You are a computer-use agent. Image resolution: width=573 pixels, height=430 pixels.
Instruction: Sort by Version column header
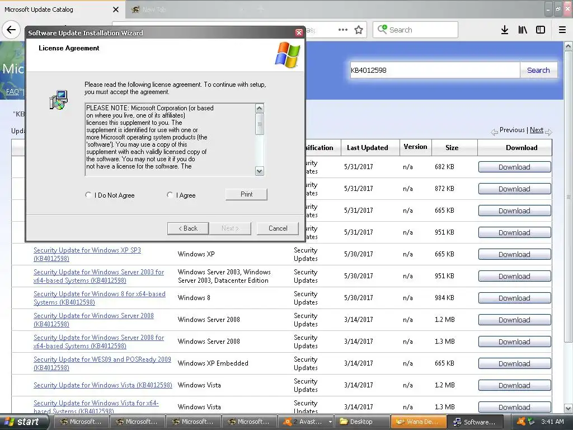click(415, 147)
